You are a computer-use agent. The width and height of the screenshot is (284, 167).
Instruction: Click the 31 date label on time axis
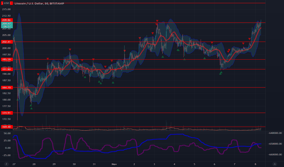click(94, 164)
